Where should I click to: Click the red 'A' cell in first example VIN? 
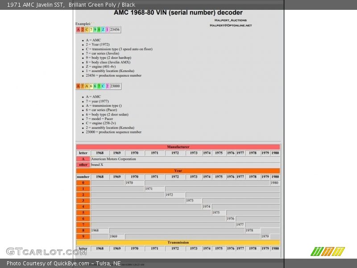click(78, 29)
